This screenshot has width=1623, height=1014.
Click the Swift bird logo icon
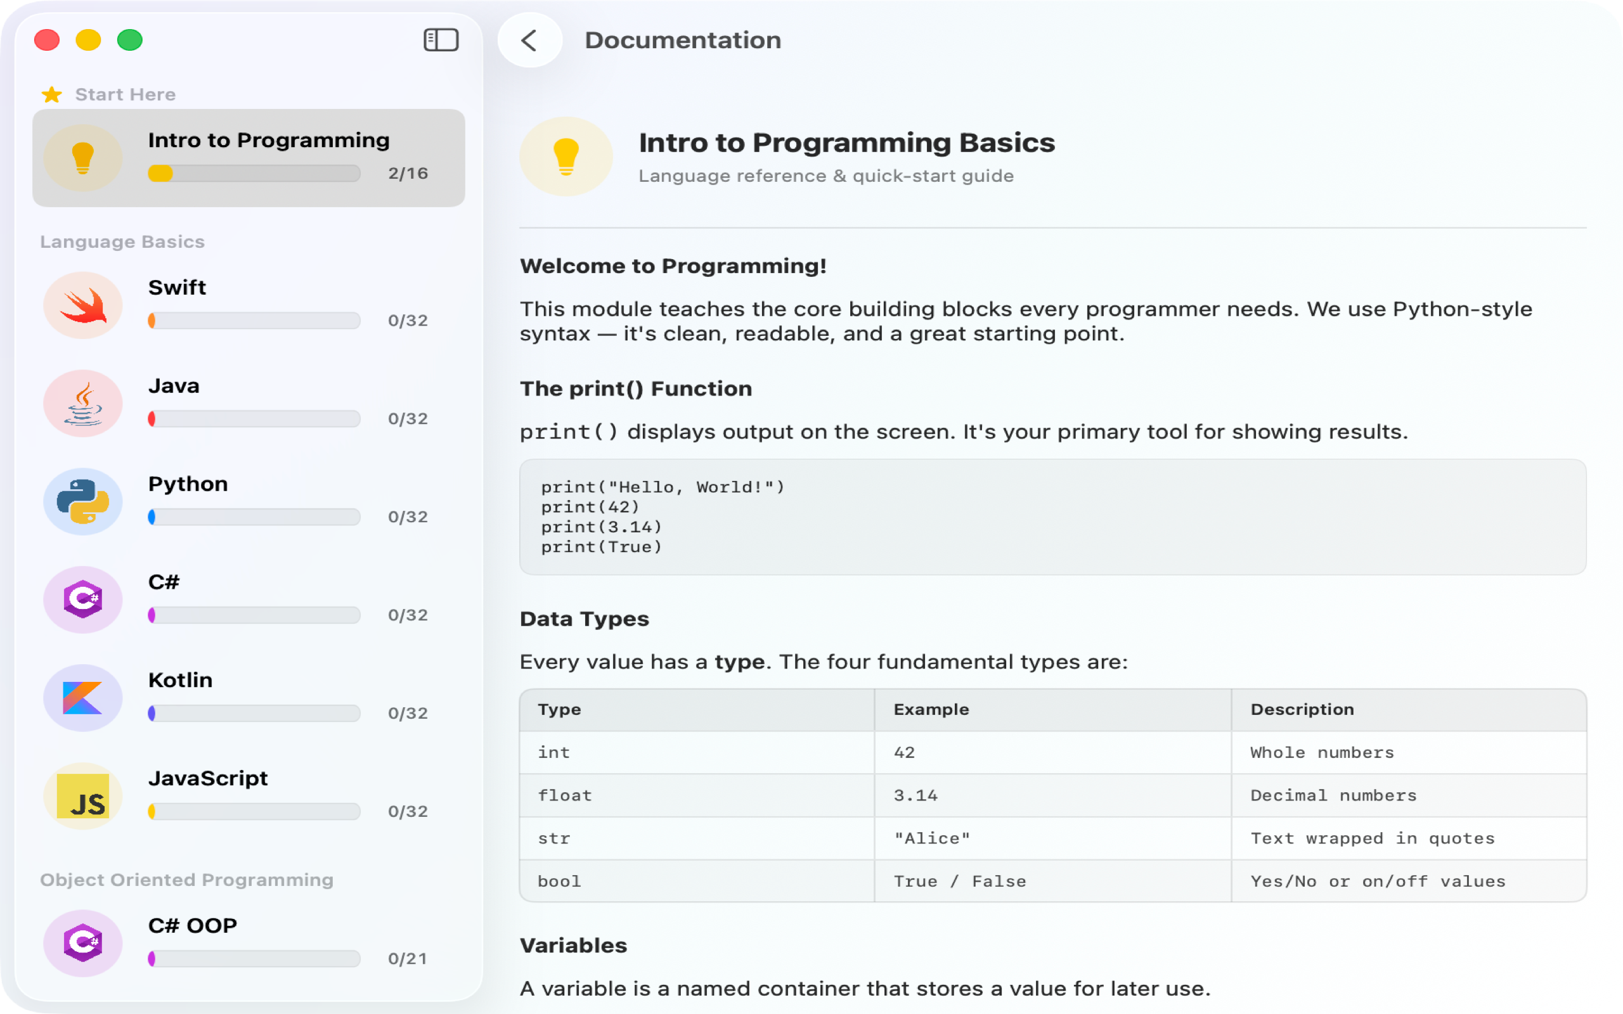pos(83,305)
